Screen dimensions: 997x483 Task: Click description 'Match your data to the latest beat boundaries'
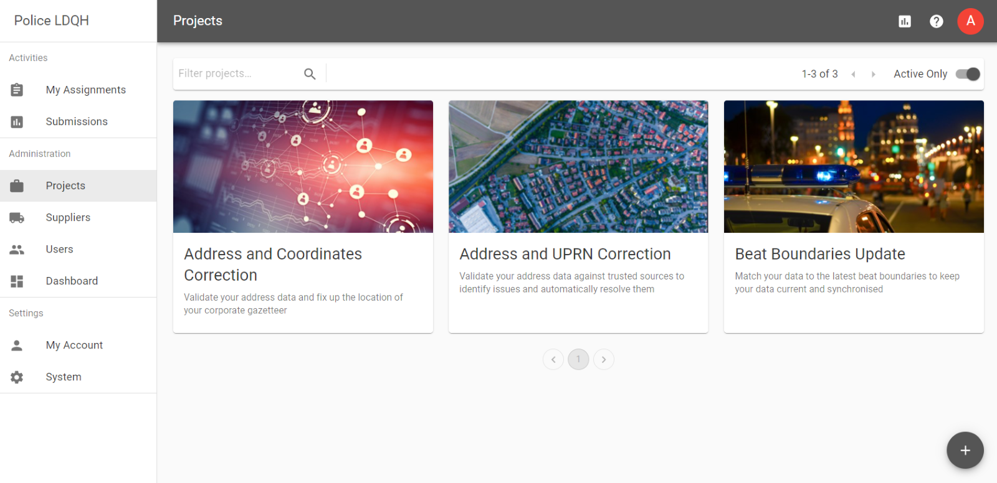pos(847,283)
